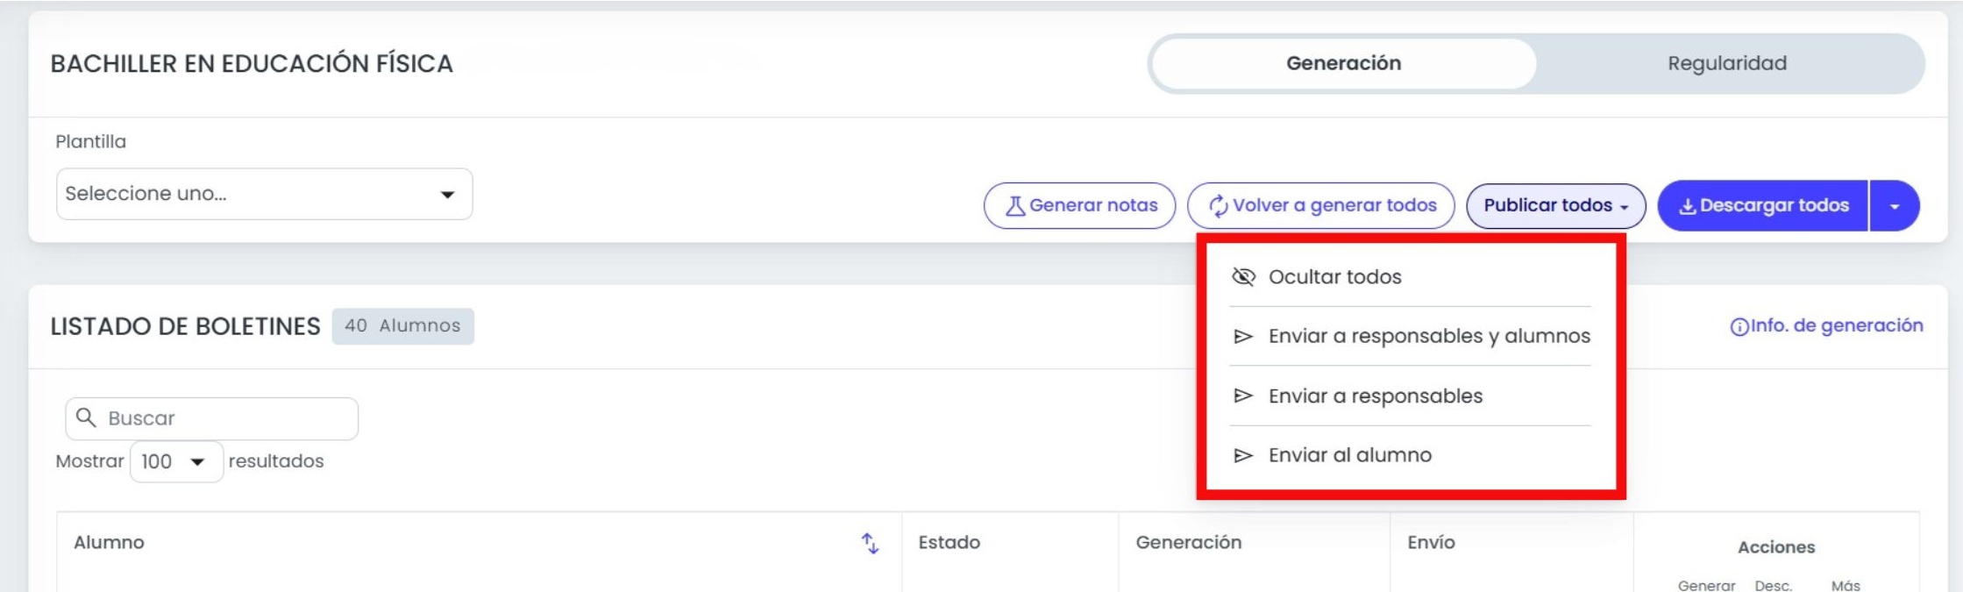Image resolution: width=1963 pixels, height=592 pixels.
Task: Open the Plantilla dropdown Seleccione uno
Action: click(264, 194)
